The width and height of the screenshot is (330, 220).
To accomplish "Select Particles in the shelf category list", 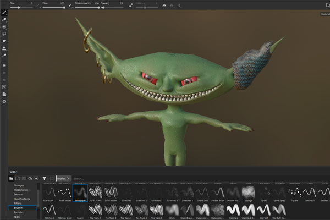I will [19, 213].
